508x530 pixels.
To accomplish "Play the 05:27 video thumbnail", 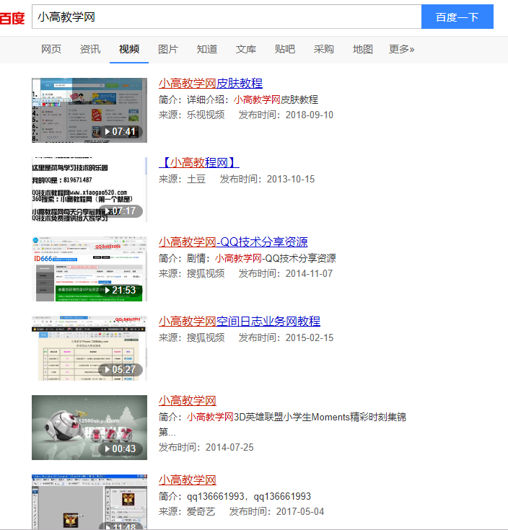I will [89, 348].
